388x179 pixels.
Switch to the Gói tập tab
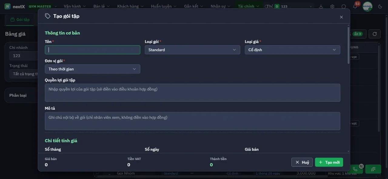click(20, 20)
